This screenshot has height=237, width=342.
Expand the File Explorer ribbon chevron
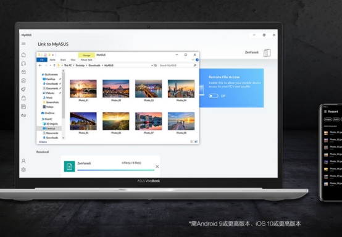pyautogui.click(x=193, y=60)
